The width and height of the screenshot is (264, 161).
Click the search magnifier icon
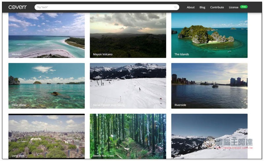click(176, 7)
